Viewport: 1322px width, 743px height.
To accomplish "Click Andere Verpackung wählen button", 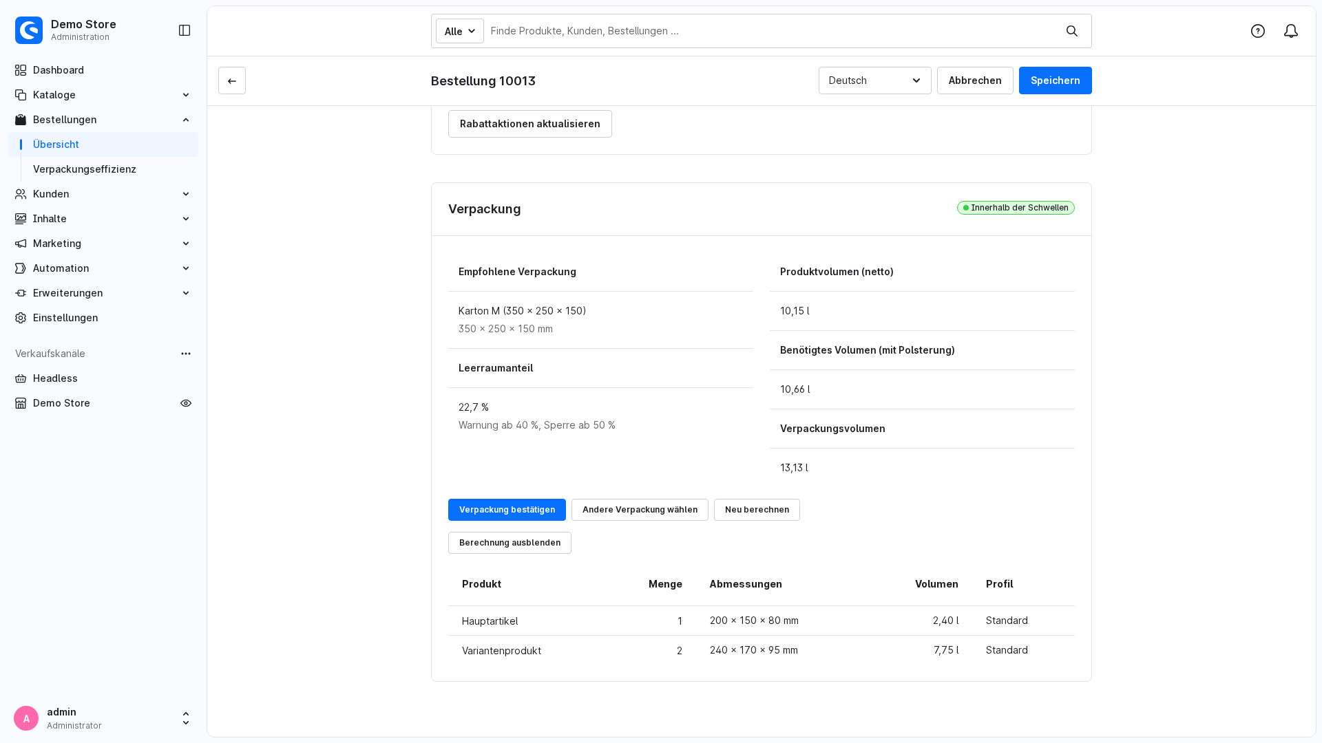I will click(640, 510).
